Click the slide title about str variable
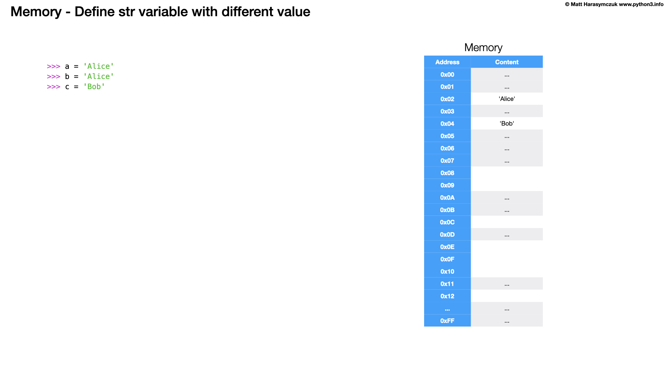 click(160, 12)
